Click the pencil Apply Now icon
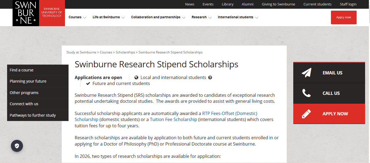Image resolution: width=370 pixels, height=163 pixels. (x=306, y=114)
